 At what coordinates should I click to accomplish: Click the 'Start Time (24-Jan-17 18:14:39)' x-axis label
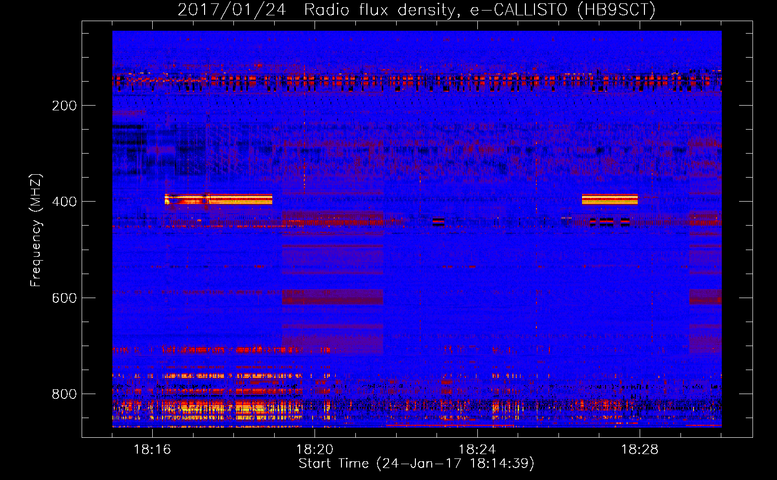pos(416,464)
